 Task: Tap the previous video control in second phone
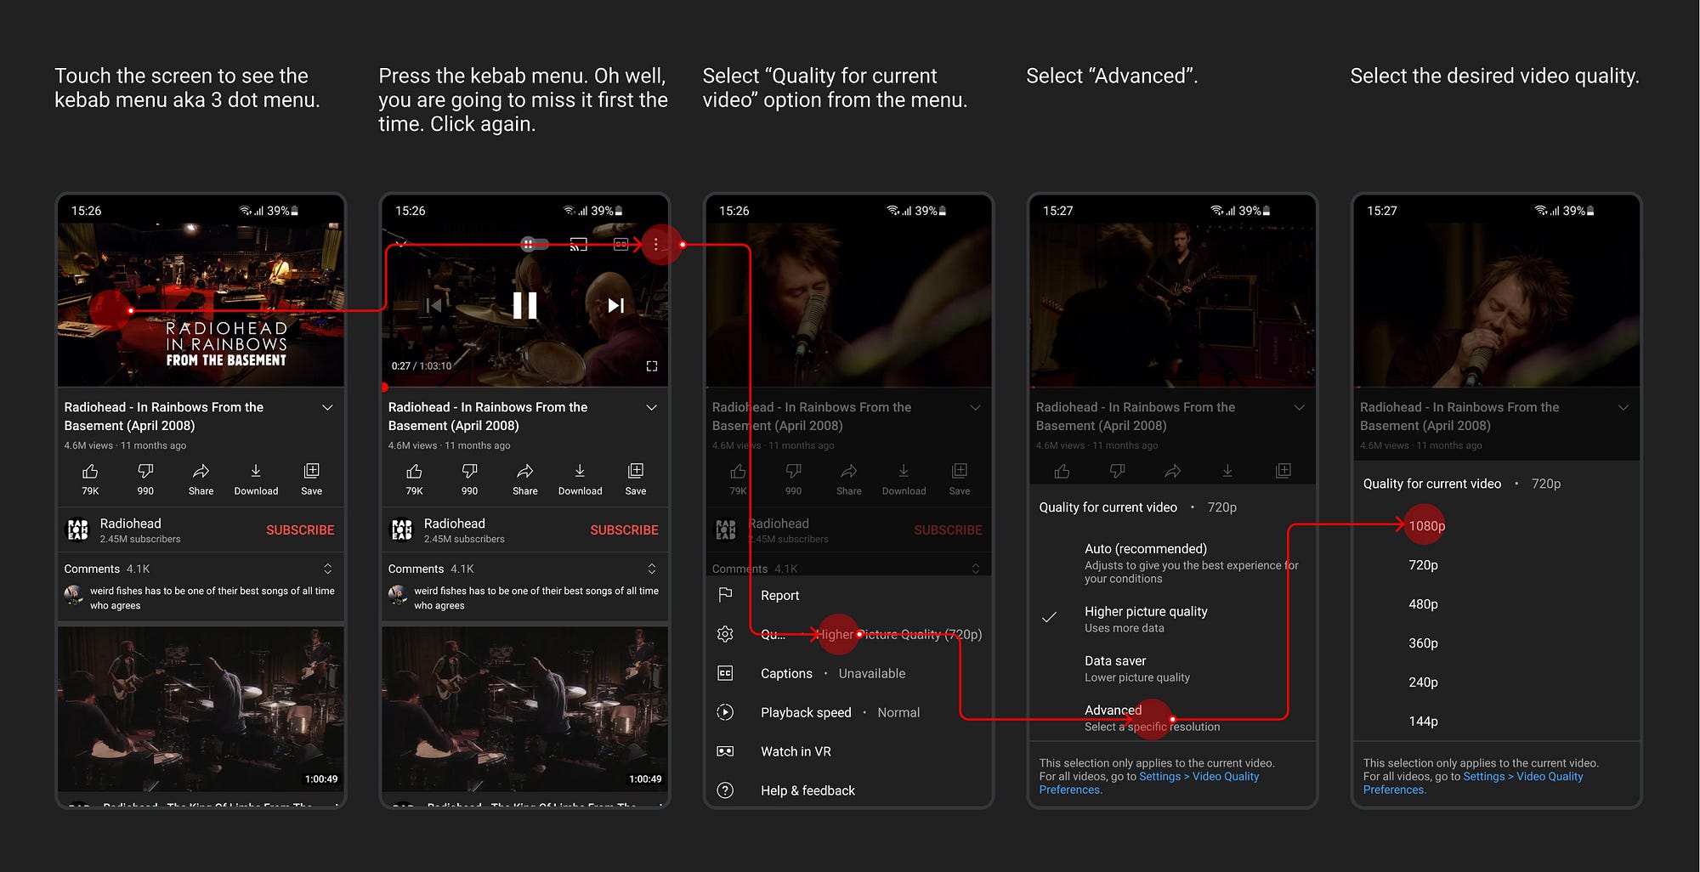(433, 305)
